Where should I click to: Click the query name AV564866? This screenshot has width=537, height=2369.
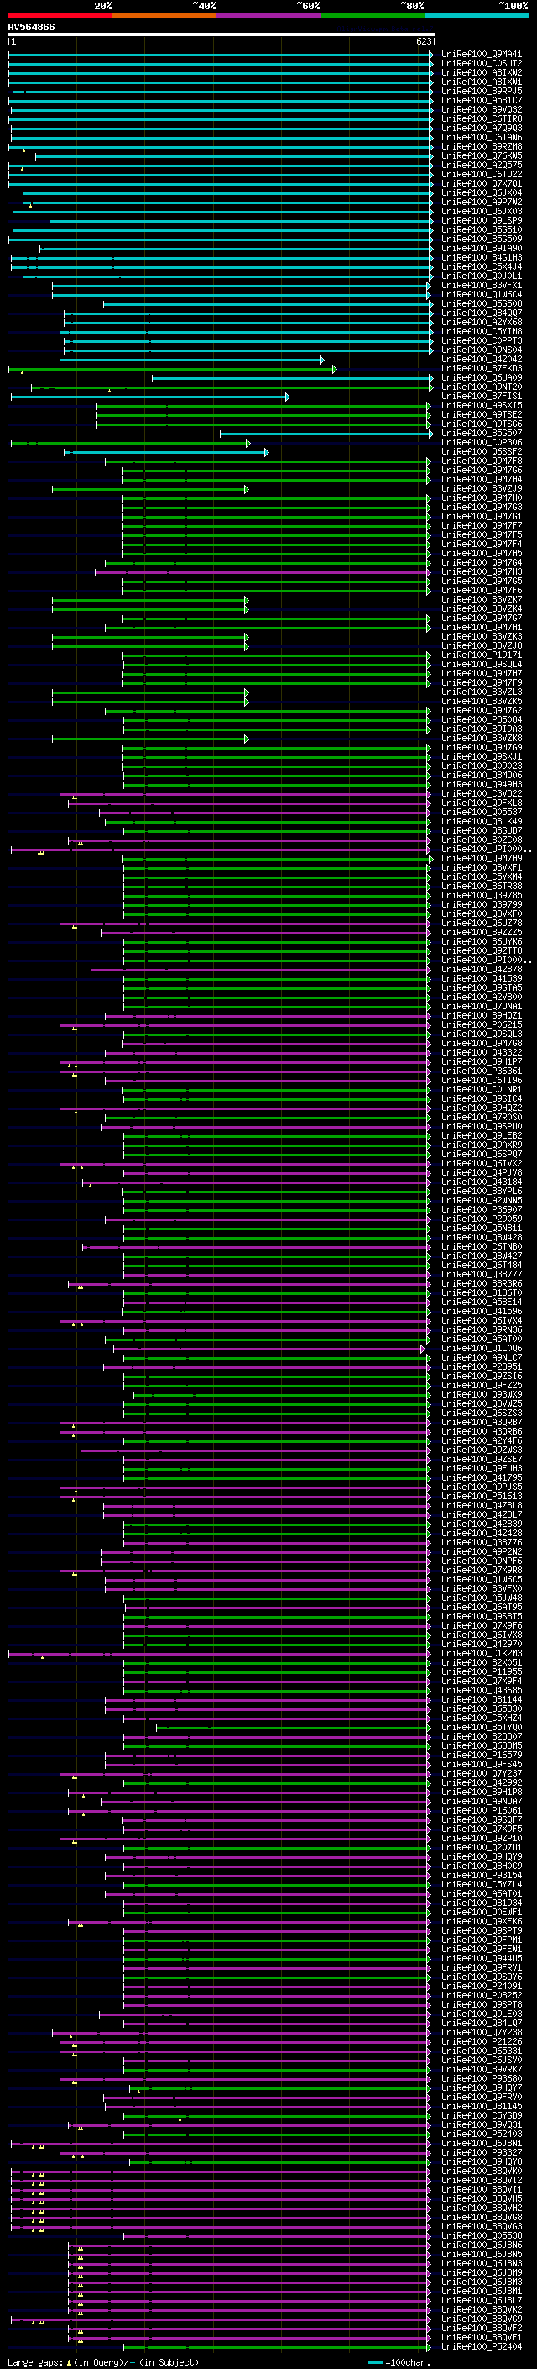(x=31, y=28)
